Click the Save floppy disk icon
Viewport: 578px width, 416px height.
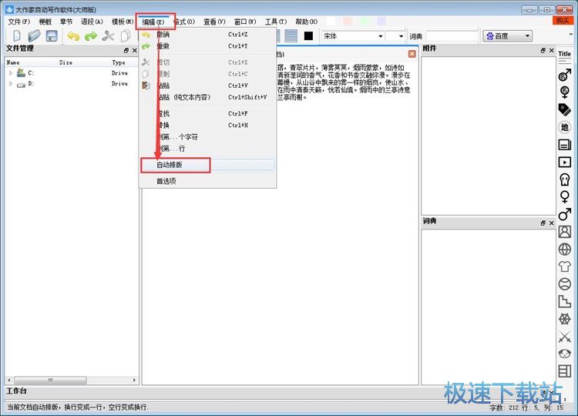51,36
